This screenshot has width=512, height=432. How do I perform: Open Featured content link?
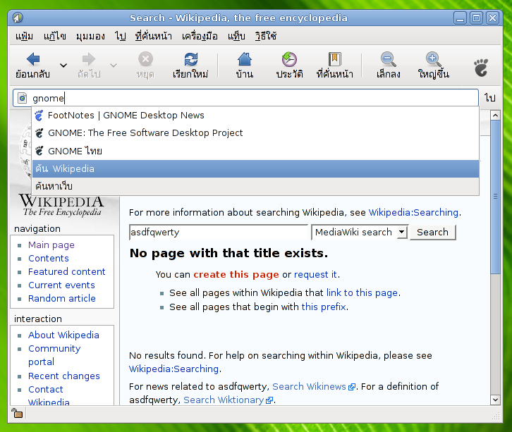point(66,271)
